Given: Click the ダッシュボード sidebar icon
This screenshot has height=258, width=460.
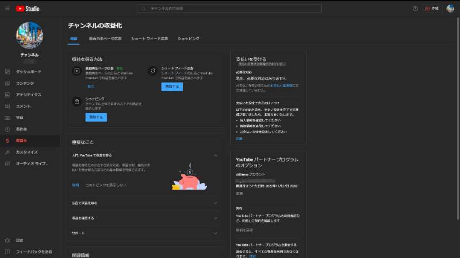Looking at the screenshot, I should point(7,72).
